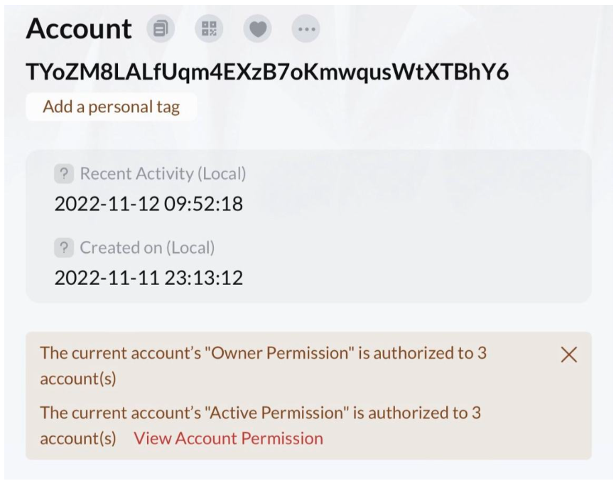This screenshot has height=481, width=616.
Task: Click "account(s)" just left of View Account Permission
Action: click(78, 438)
